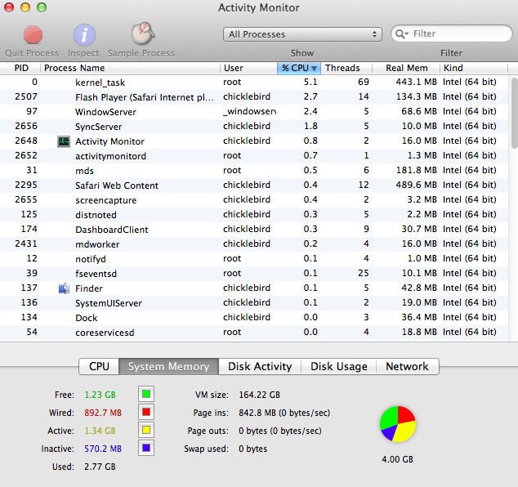Select the DashboardClient process row
The width and height of the screenshot is (518, 487).
point(254,230)
